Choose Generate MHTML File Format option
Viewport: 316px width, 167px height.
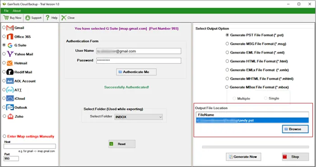[x=227, y=79]
